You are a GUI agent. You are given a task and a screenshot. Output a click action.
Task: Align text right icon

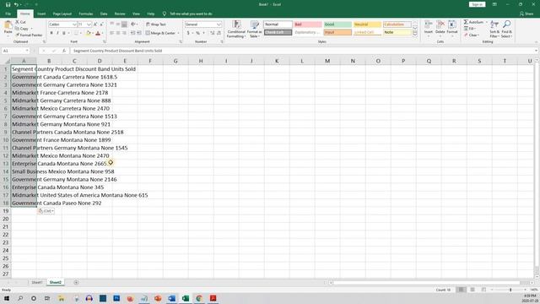point(124,33)
